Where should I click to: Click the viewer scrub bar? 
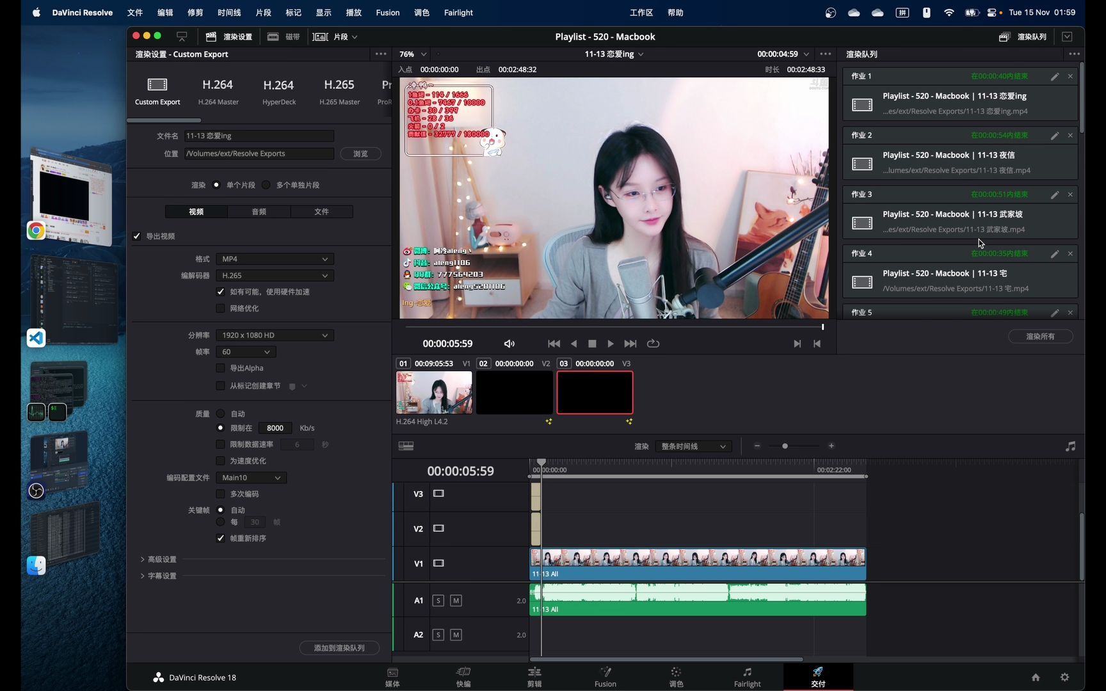pyautogui.click(x=614, y=327)
